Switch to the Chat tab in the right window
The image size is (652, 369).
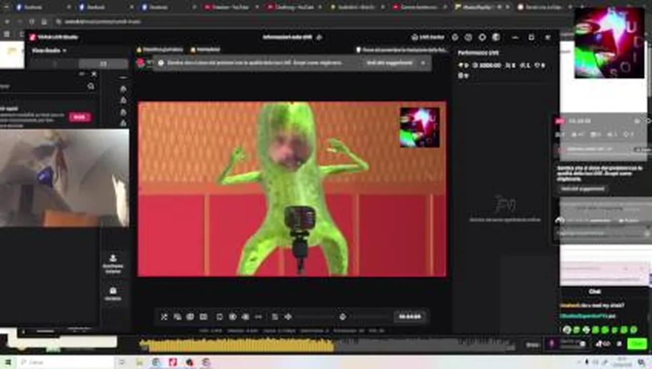[595, 292]
